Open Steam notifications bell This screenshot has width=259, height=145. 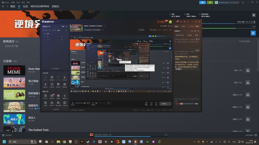pyautogui.click(x=210, y=3)
